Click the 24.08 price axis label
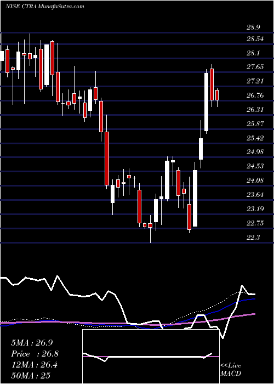The image size is (274, 384). pos(255,180)
